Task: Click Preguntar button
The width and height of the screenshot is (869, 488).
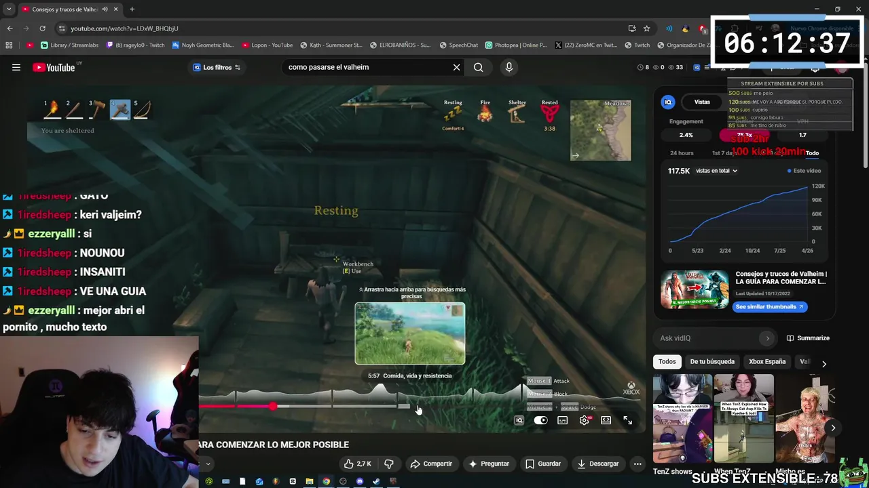Action: 489,464
